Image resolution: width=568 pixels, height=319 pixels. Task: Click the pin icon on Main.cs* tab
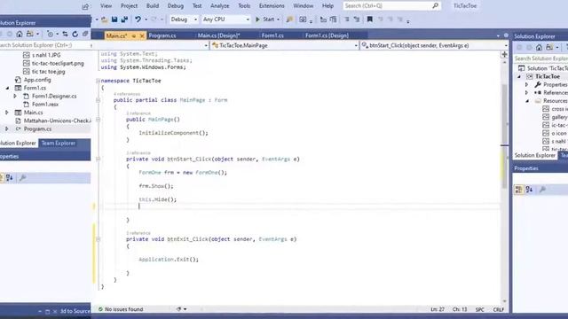(x=134, y=35)
